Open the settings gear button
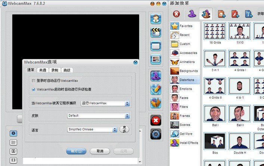Screen dimensions: 264x166 pos(156,134)
